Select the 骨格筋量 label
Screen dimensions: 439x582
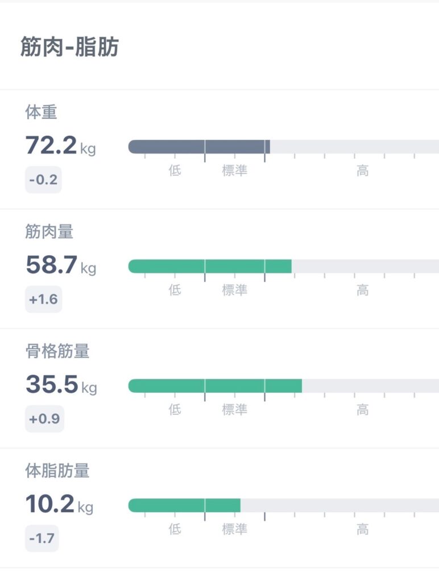point(57,351)
